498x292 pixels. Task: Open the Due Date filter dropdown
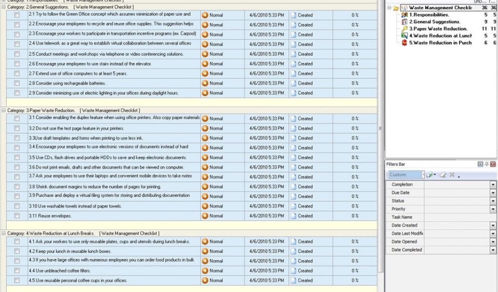pyautogui.click(x=494, y=192)
